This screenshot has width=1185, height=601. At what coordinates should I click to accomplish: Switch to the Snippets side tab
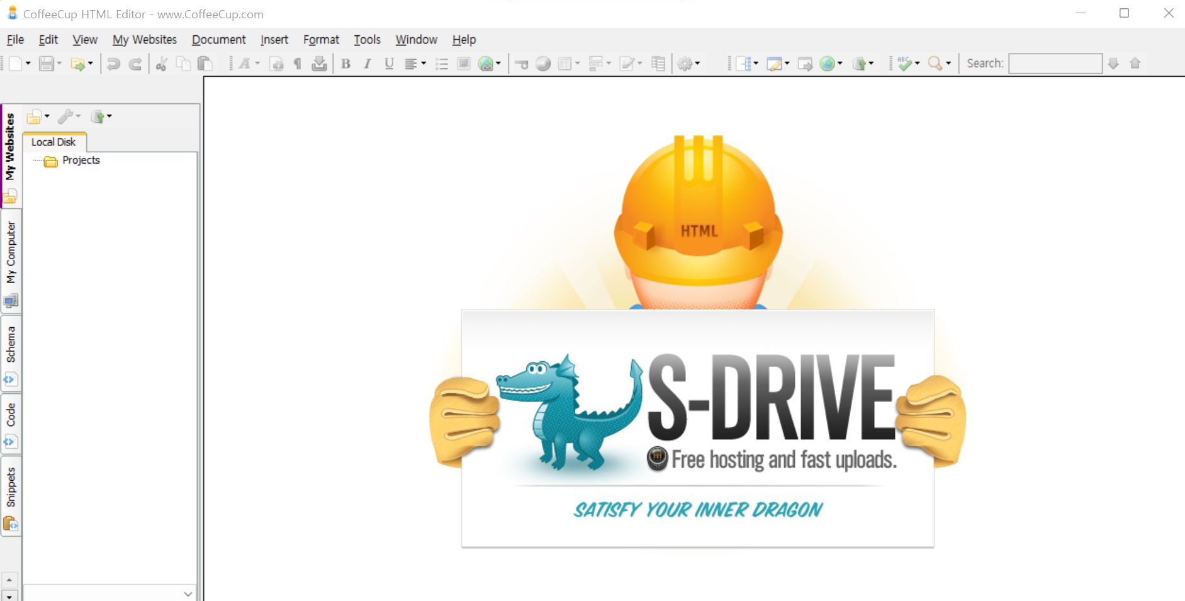pyautogui.click(x=11, y=497)
